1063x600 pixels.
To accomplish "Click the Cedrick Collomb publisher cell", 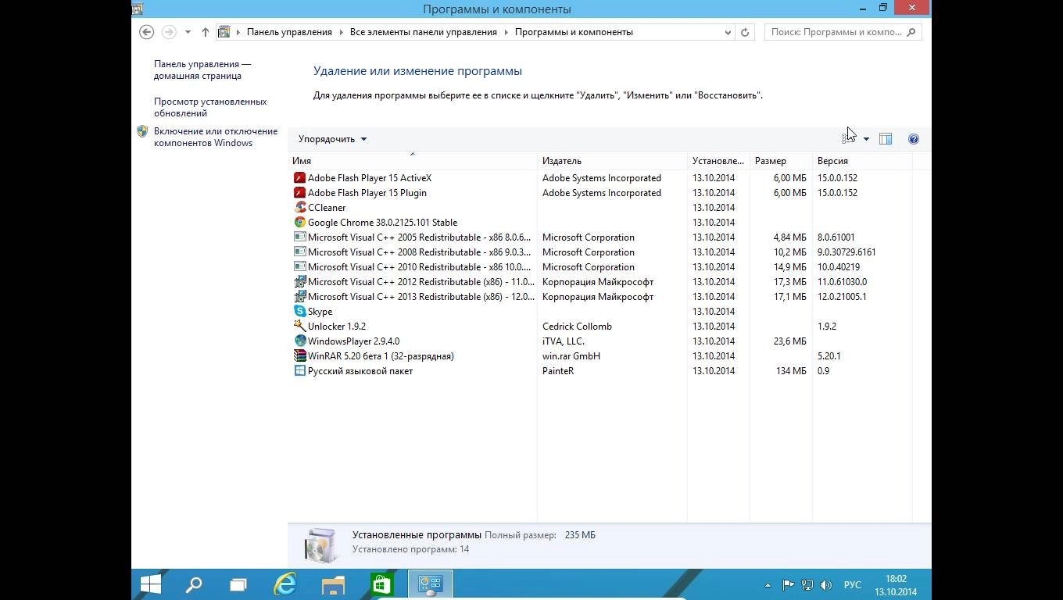I will [x=577, y=327].
